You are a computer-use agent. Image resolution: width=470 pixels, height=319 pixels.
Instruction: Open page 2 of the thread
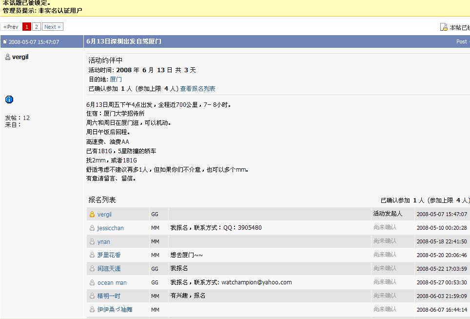[36, 27]
